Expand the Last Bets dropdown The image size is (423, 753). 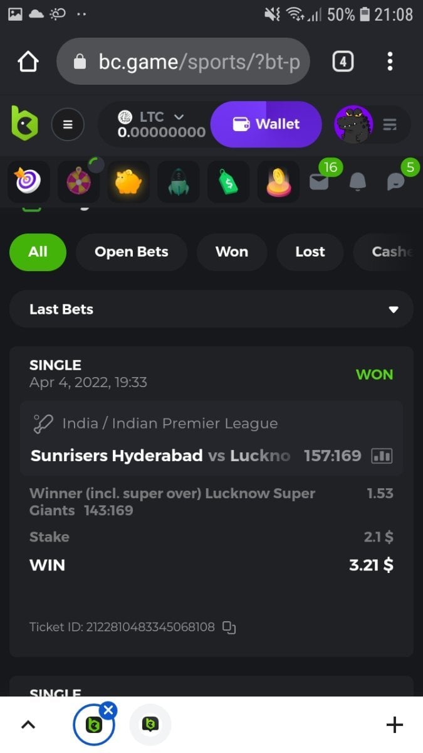coord(211,309)
